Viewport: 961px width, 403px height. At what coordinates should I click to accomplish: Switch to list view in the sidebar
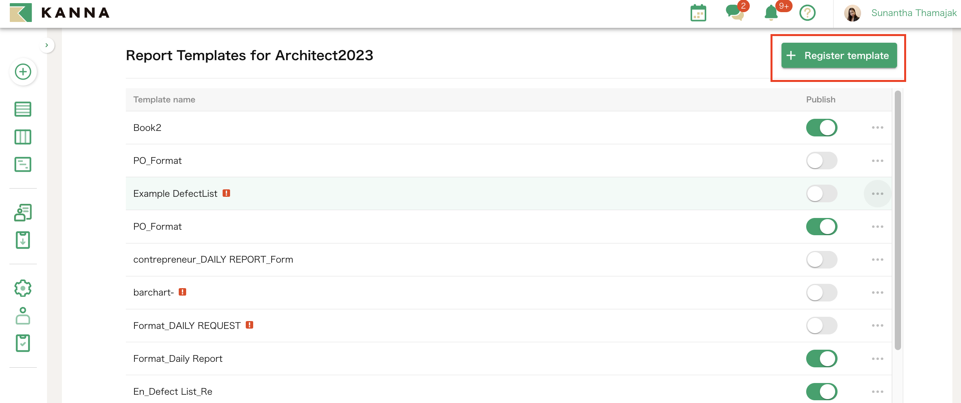click(23, 109)
